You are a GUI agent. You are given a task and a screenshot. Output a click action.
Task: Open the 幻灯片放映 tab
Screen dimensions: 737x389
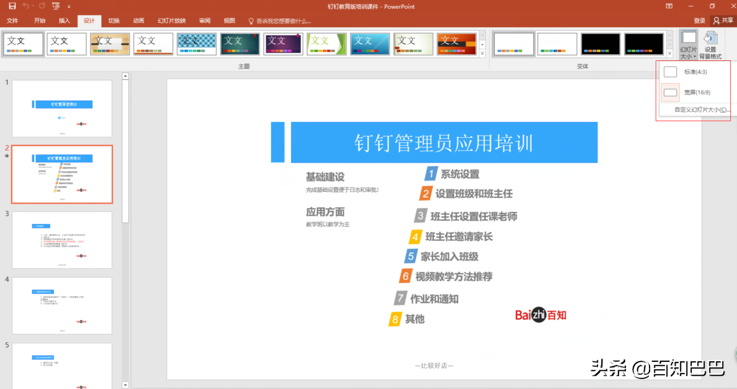point(172,21)
